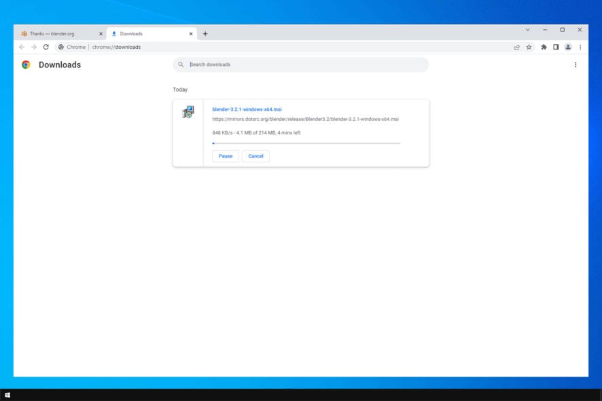This screenshot has width=602, height=401.
Task: Click the Chrome logo beside Downloads heading
Action: (x=26, y=65)
